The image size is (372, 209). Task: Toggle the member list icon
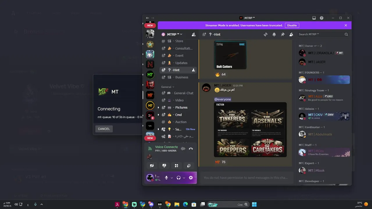pyautogui.click(x=291, y=34)
